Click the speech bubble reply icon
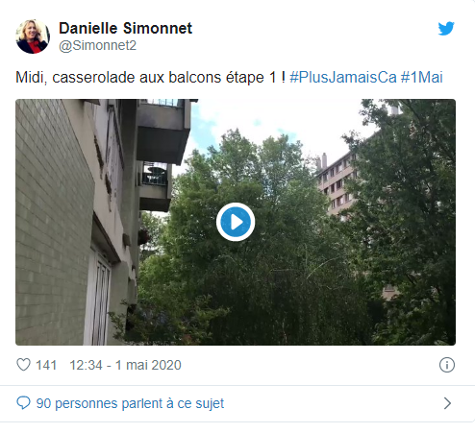The width and height of the screenshot is (475, 433). click(23, 403)
